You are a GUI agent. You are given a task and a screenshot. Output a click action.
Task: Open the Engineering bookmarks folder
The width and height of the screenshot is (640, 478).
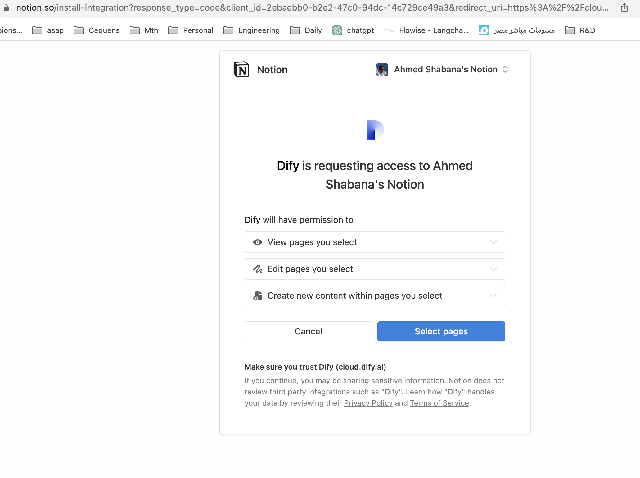coord(252,30)
